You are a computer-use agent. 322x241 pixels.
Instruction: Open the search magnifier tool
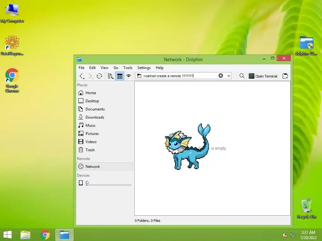click(x=242, y=76)
